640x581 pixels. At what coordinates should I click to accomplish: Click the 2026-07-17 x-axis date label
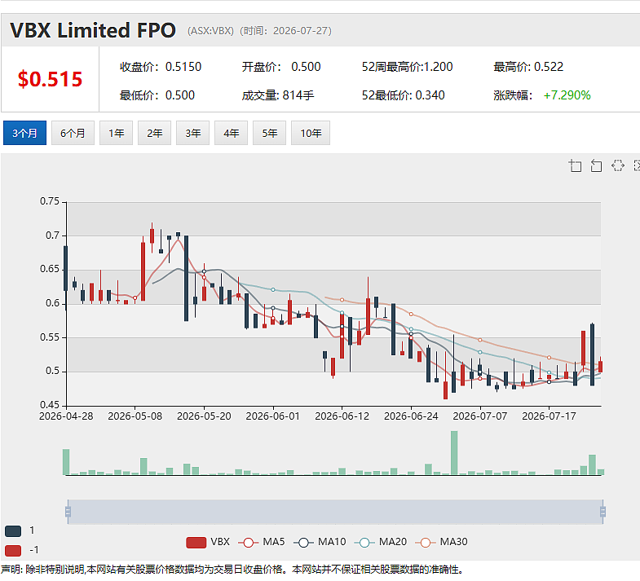pos(549,416)
